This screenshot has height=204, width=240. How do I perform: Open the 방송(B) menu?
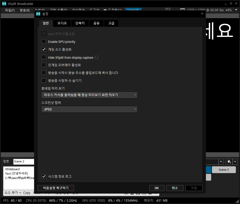(25, 10)
